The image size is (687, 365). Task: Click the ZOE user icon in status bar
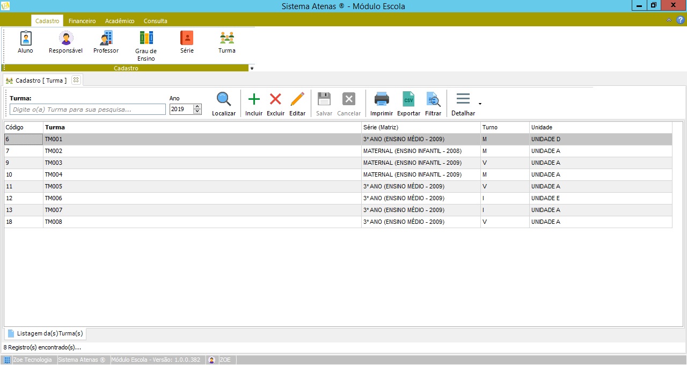(212, 360)
